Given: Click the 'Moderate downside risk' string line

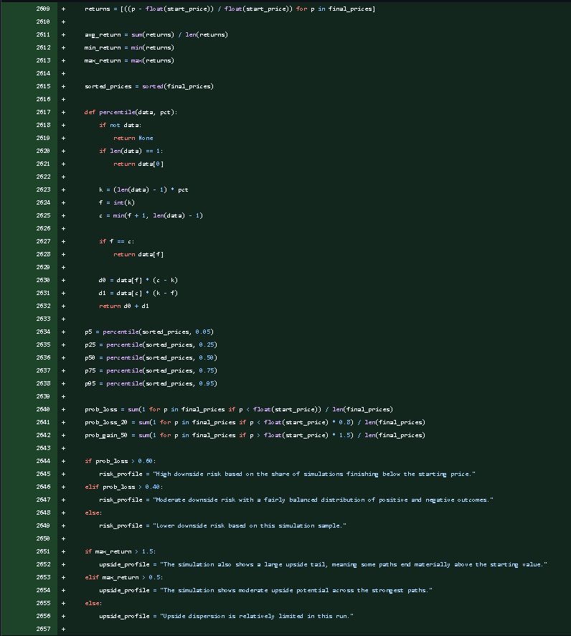Looking at the screenshot, I should pos(296,500).
